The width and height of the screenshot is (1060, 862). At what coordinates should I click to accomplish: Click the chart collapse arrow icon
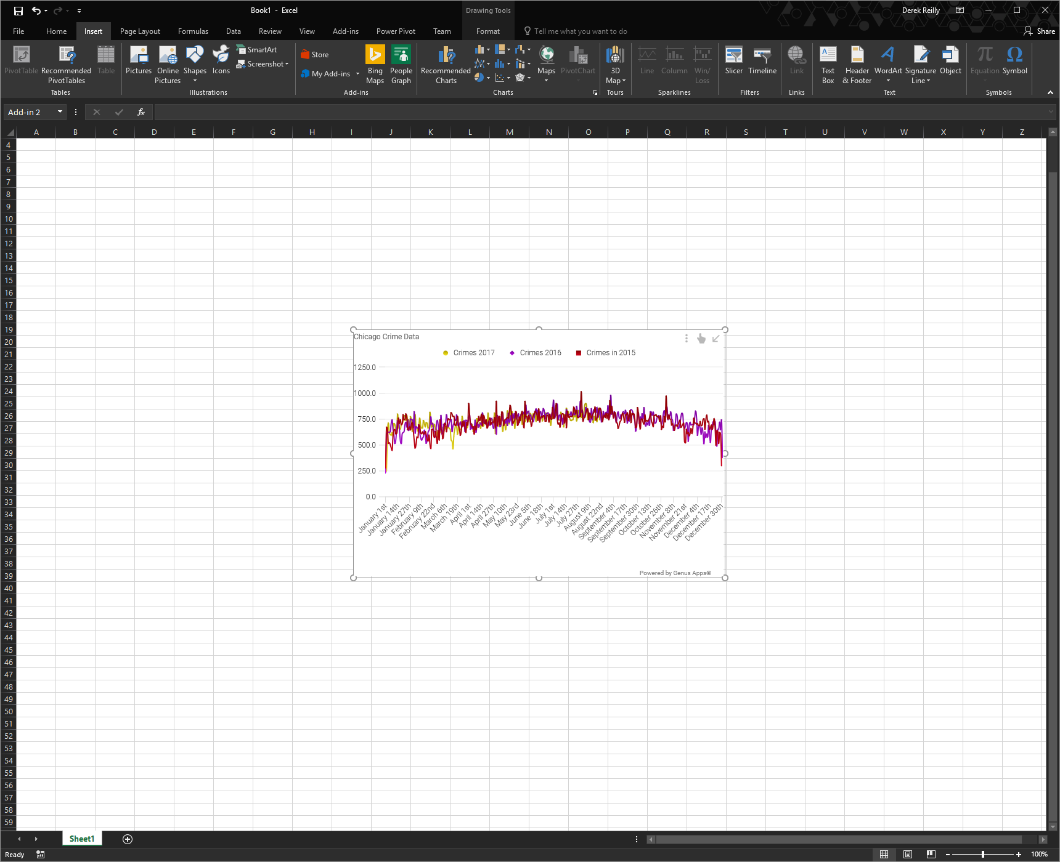[x=716, y=339]
